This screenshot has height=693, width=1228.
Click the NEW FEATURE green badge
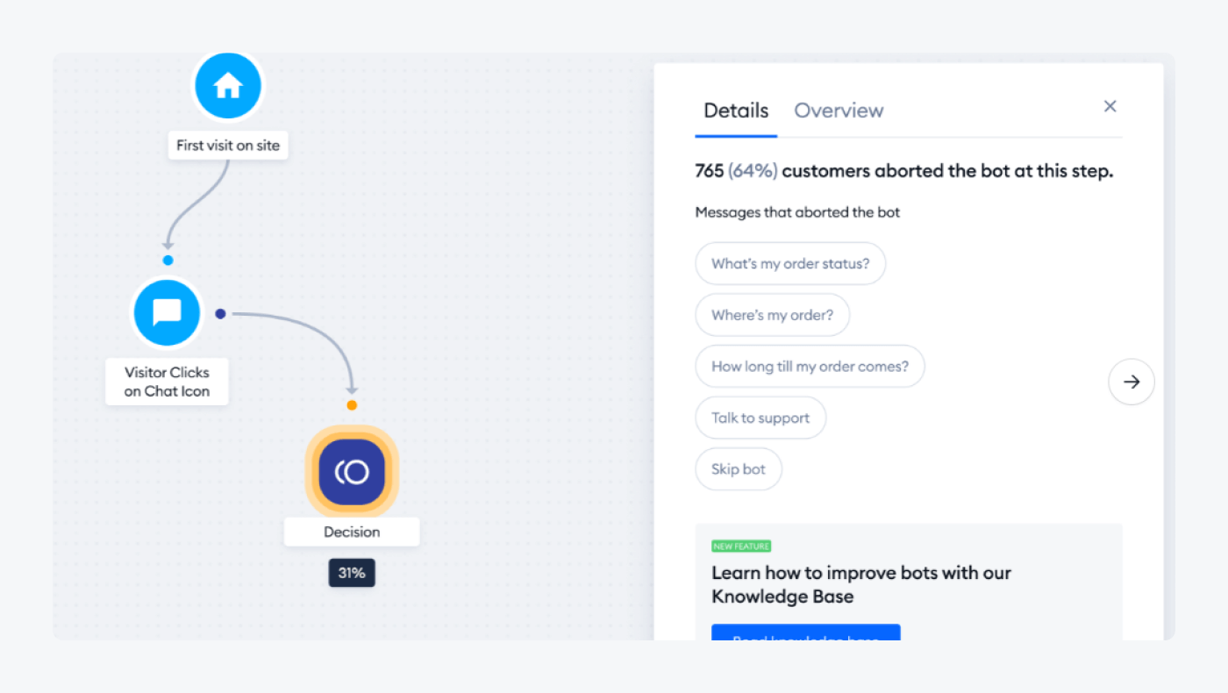coord(741,546)
